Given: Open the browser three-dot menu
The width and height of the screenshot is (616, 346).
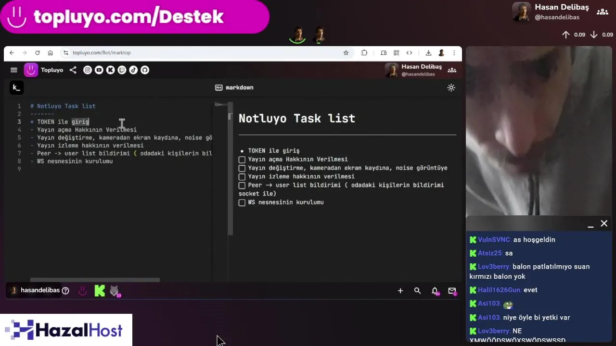Looking at the screenshot, I should click(x=454, y=53).
